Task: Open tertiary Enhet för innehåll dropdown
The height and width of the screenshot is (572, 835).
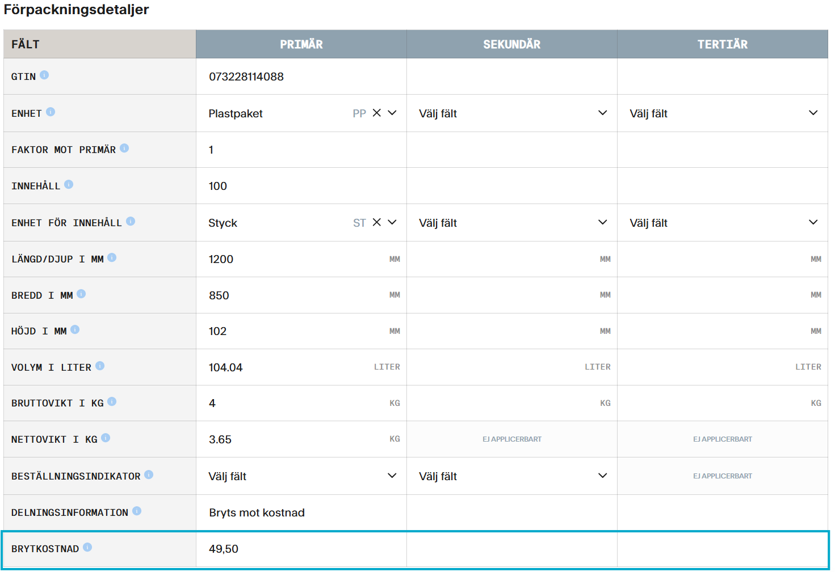Action: [x=723, y=223]
